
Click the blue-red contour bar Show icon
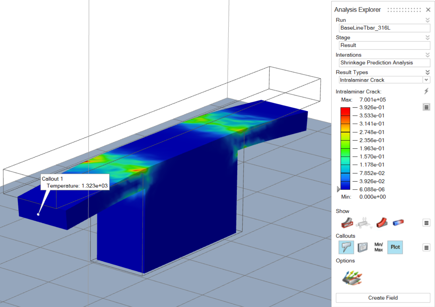(398, 223)
